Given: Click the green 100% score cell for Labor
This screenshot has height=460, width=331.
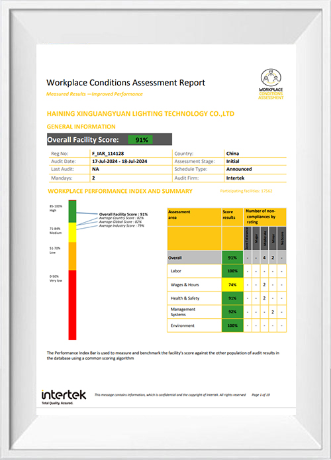Looking at the screenshot, I should tap(232, 271).
